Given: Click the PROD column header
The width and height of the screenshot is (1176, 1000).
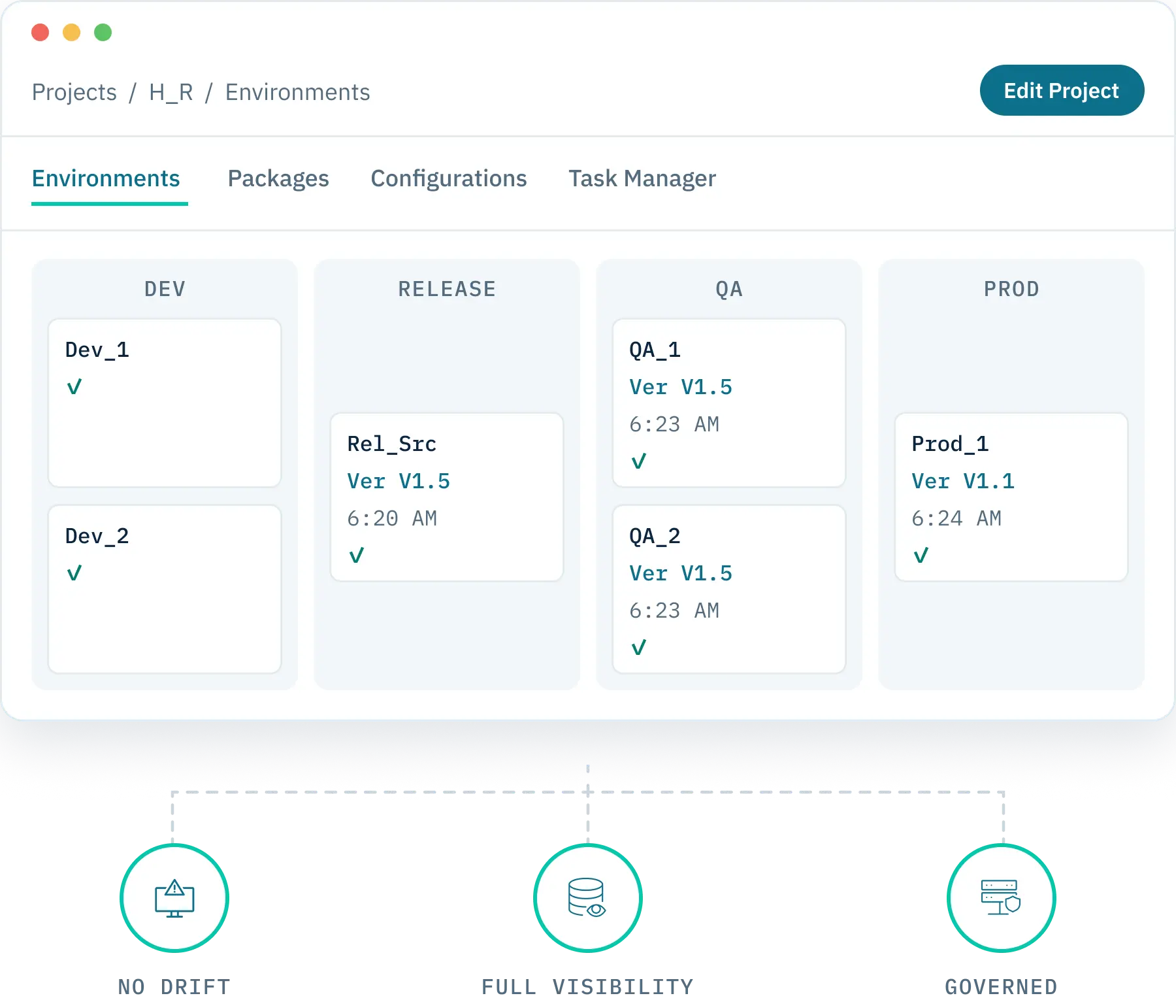Looking at the screenshot, I should coord(1012,289).
